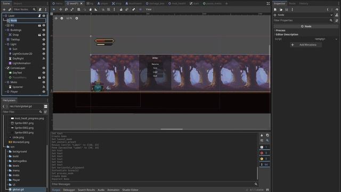Select the Rotate Mode tool
This screenshot has width=341, height=192.
(x=66, y=10)
